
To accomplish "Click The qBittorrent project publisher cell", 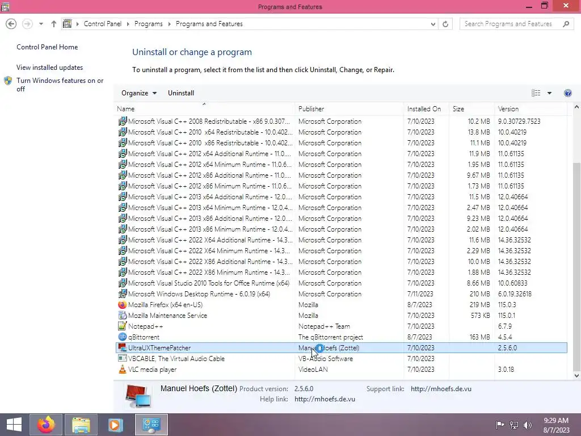I will click(331, 337).
